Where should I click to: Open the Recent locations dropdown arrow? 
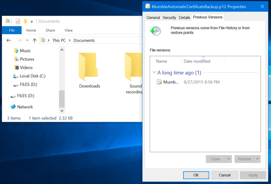27,40
